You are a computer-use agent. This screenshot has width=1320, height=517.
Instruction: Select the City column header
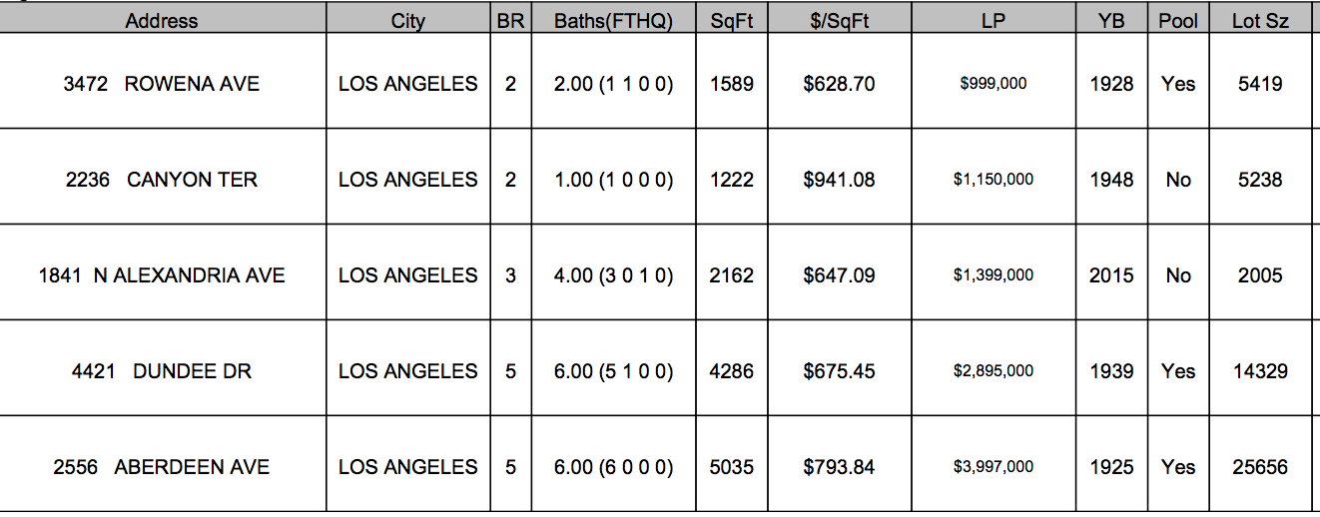pos(408,21)
